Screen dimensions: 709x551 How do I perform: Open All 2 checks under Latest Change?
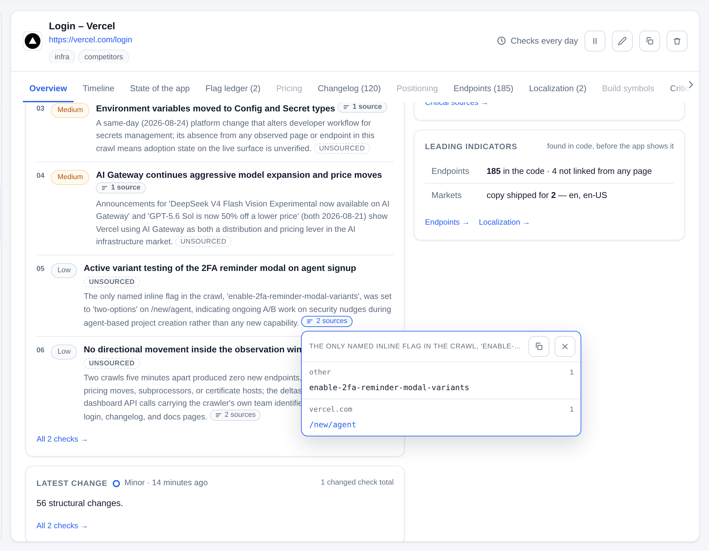[62, 526]
